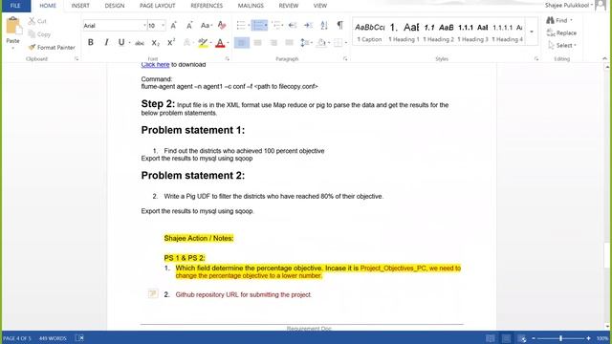Toggle Underline formatting

[x=121, y=42]
